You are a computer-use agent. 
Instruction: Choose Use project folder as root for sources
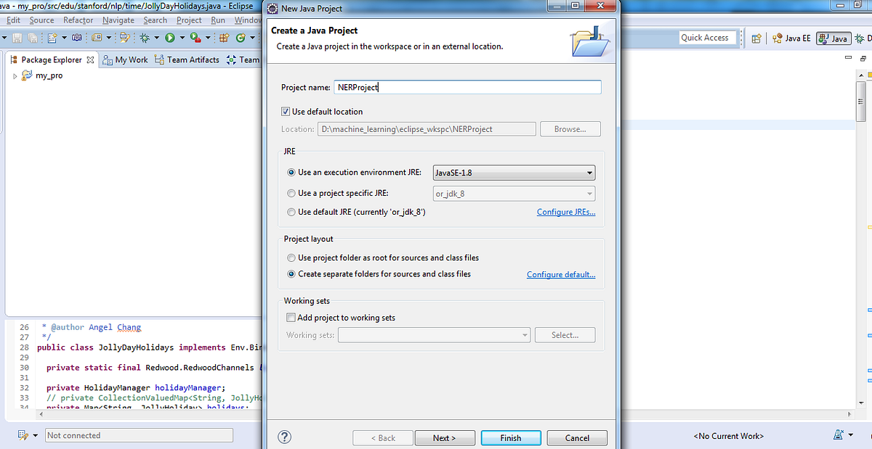pos(291,258)
